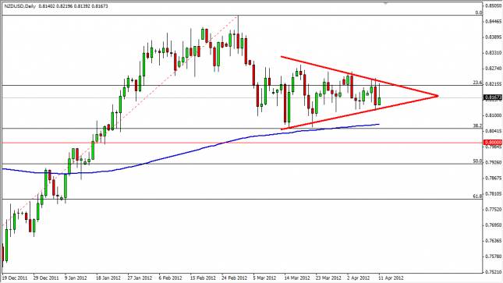This screenshot has height=283, width=503.
Task: Click the chart shift triangle marker at top
Action: click(x=385, y=4)
